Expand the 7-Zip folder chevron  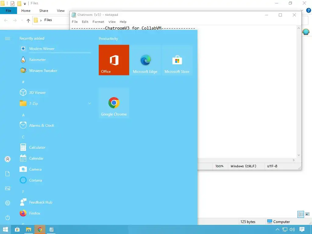(x=90, y=103)
